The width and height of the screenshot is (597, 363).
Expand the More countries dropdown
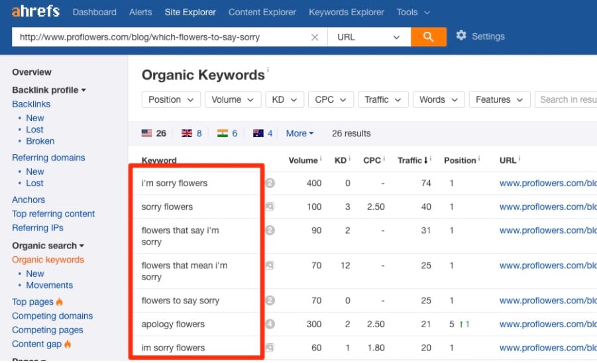(x=299, y=133)
